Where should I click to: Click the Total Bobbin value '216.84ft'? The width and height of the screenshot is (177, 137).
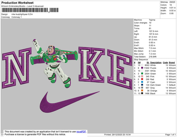[153, 57]
